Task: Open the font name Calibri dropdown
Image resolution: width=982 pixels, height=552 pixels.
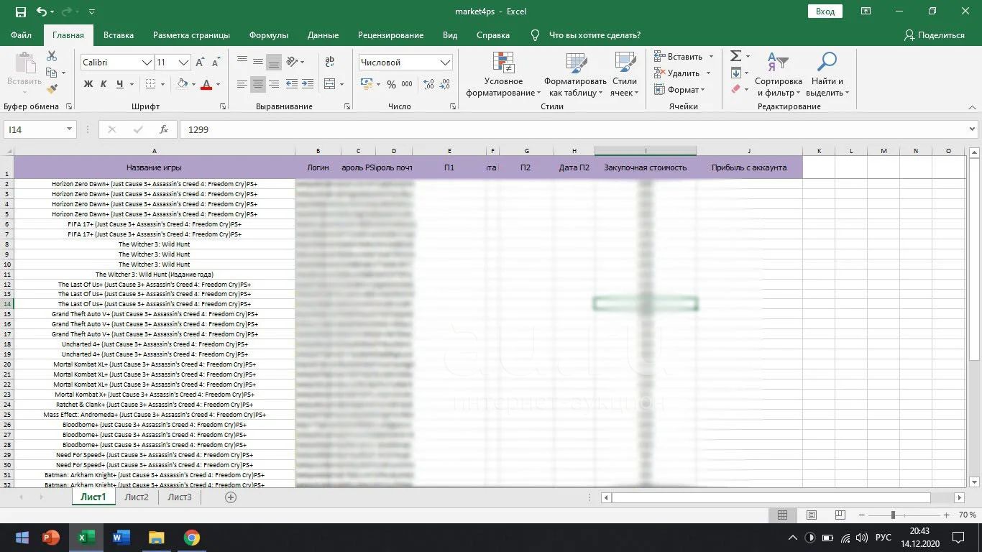Action: tap(147, 63)
